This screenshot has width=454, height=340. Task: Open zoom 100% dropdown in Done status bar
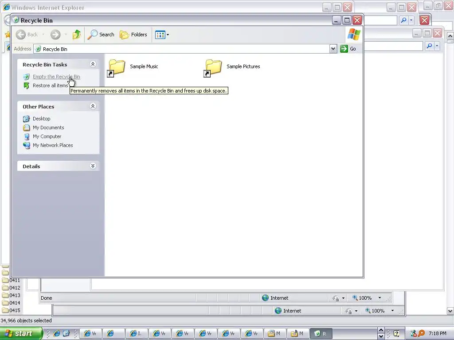[x=380, y=298]
